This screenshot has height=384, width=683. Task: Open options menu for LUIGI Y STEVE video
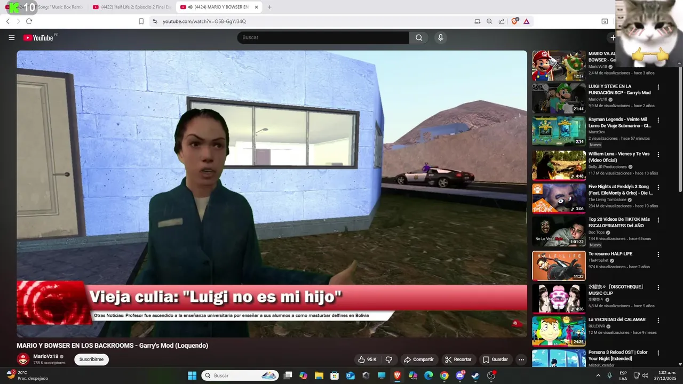658,87
